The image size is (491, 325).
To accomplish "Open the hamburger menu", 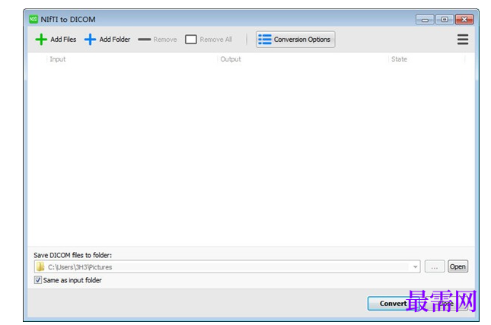I will 463,40.
